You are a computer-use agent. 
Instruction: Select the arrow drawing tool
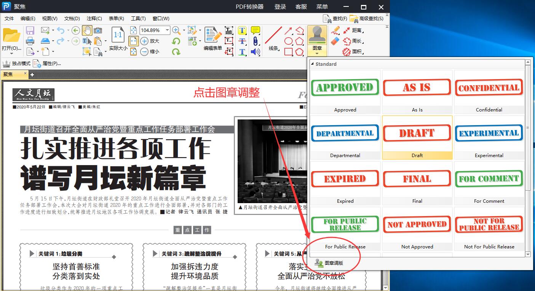click(x=288, y=30)
